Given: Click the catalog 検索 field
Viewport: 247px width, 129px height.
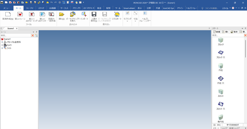Looking at the screenshot, I should (228, 35).
